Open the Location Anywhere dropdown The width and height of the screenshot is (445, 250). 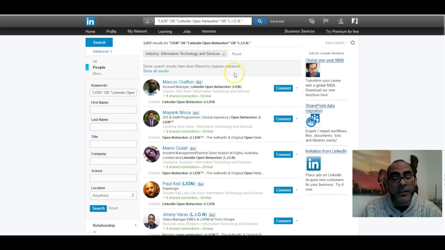click(x=113, y=195)
